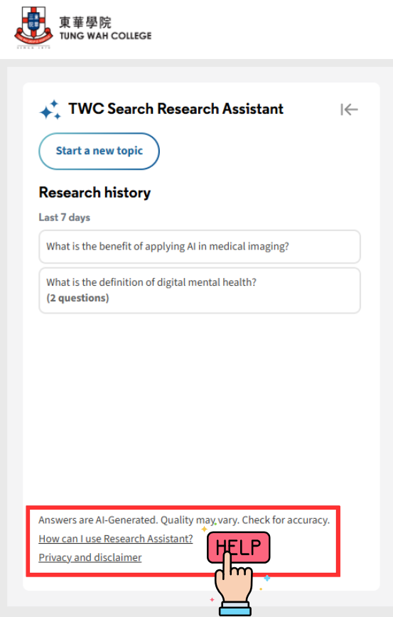Click the 'TUNG WAH COLLEGE' English name text
Screen dimensions: 393x617
click(x=105, y=36)
